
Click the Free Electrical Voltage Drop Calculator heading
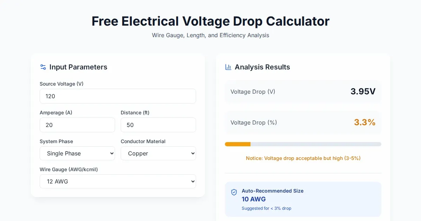(210, 21)
